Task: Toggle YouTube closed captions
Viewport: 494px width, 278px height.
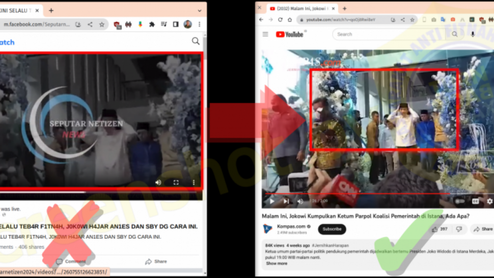Action: coord(476,201)
